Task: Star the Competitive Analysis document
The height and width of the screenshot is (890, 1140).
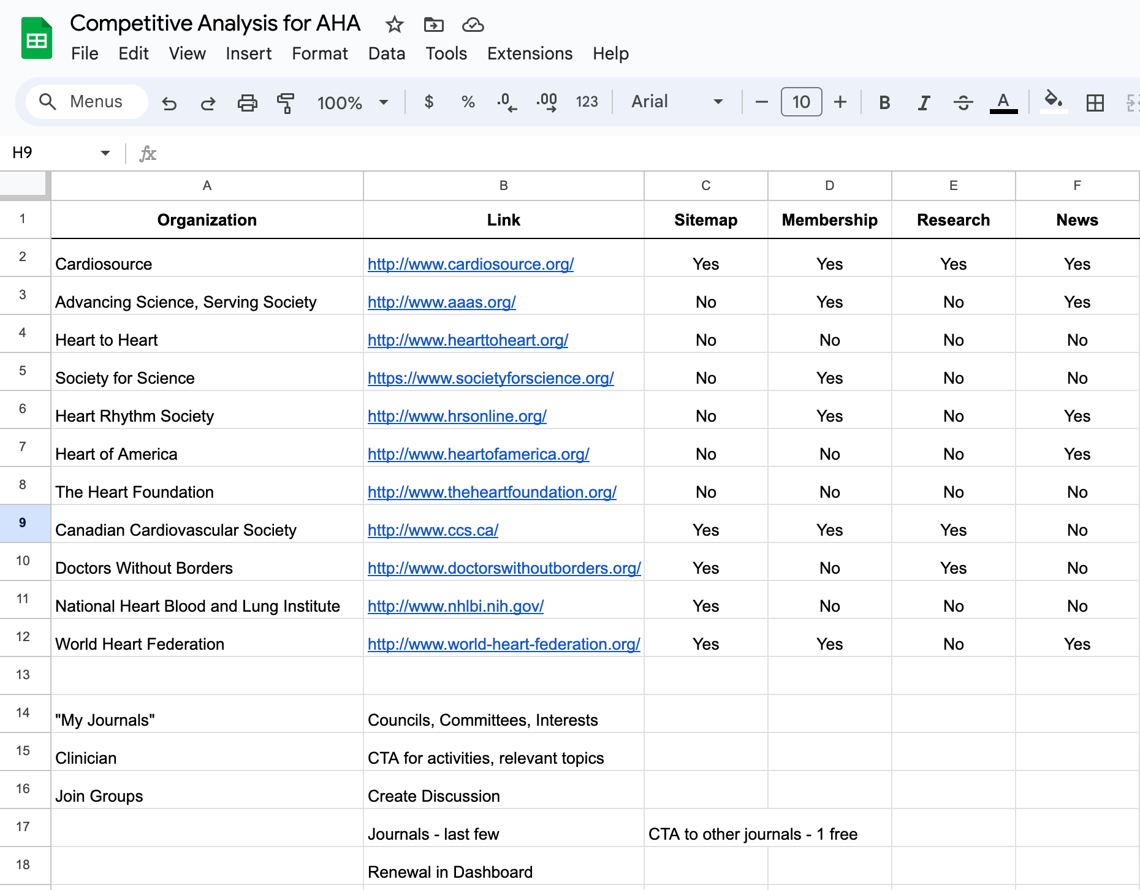Action: pos(394,25)
